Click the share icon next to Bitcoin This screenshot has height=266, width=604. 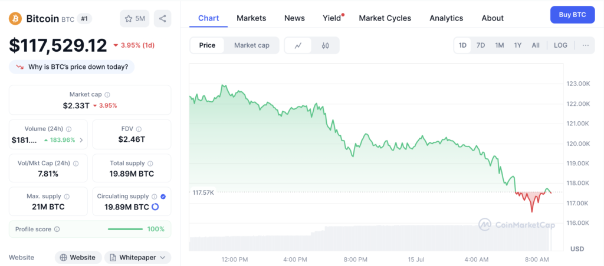(162, 19)
